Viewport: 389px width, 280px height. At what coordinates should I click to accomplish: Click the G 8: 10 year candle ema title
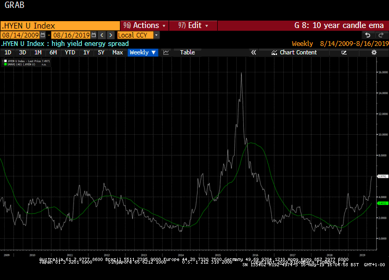339,25
